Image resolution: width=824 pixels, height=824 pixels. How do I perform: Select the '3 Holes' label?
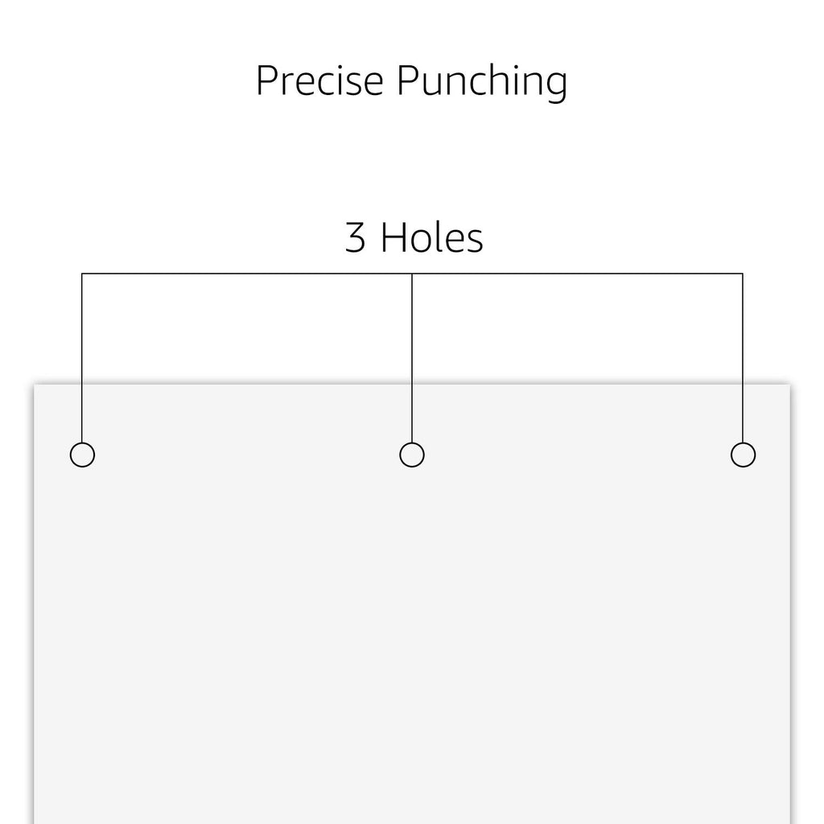click(414, 237)
